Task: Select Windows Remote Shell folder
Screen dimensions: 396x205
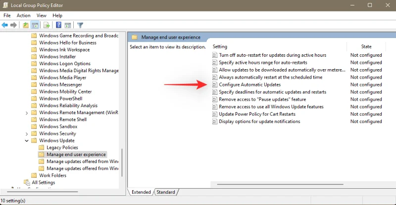Action: pyautogui.click(x=63, y=120)
